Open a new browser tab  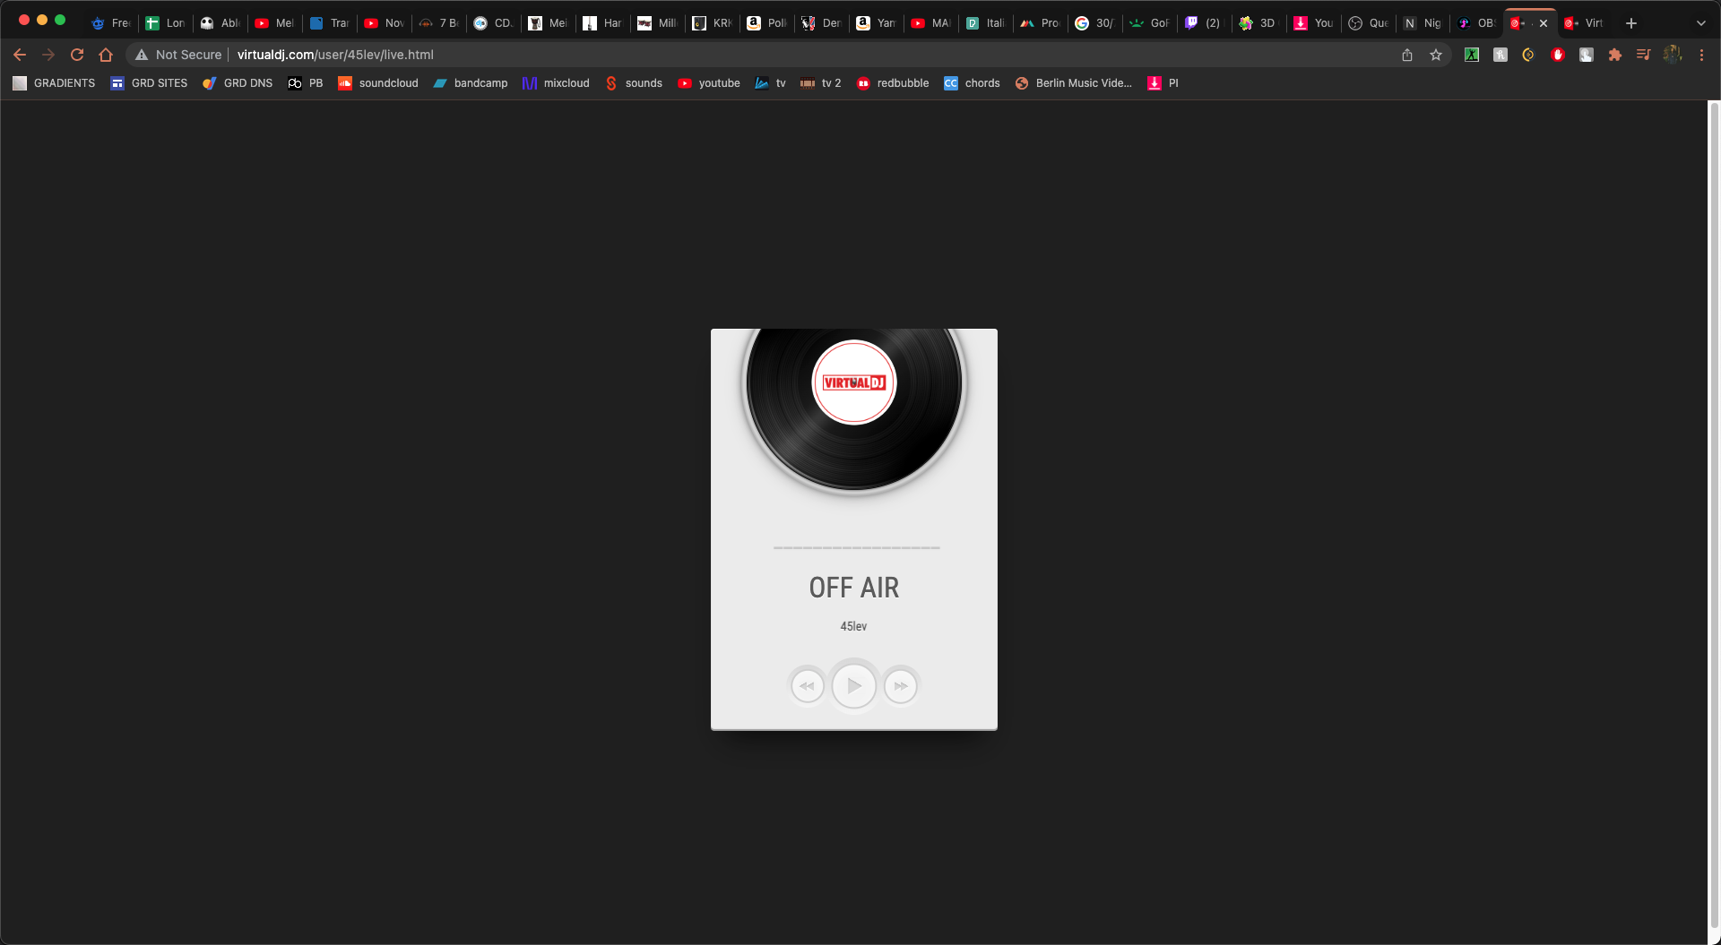[1631, 23]
